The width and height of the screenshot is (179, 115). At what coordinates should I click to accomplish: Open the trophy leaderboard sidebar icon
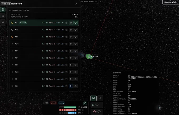[x=3, y=9]
